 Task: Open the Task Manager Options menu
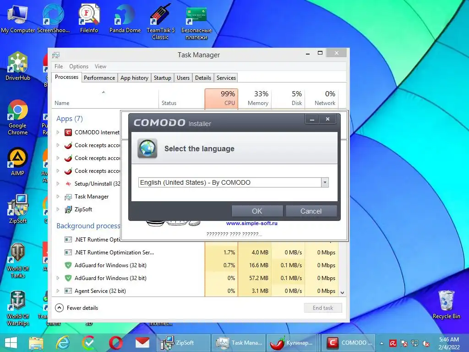pyautogui.click(x=79, y=66)
